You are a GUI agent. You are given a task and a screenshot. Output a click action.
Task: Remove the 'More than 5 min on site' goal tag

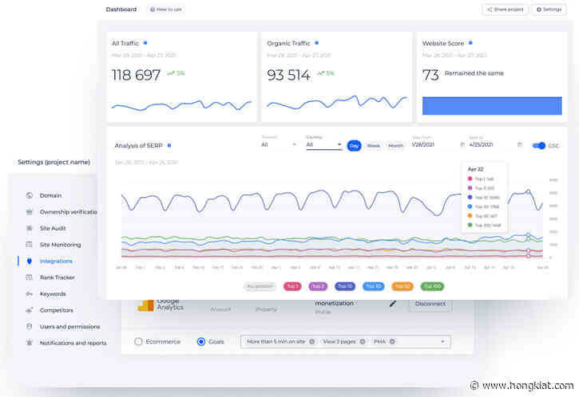[x=311, y=342]
